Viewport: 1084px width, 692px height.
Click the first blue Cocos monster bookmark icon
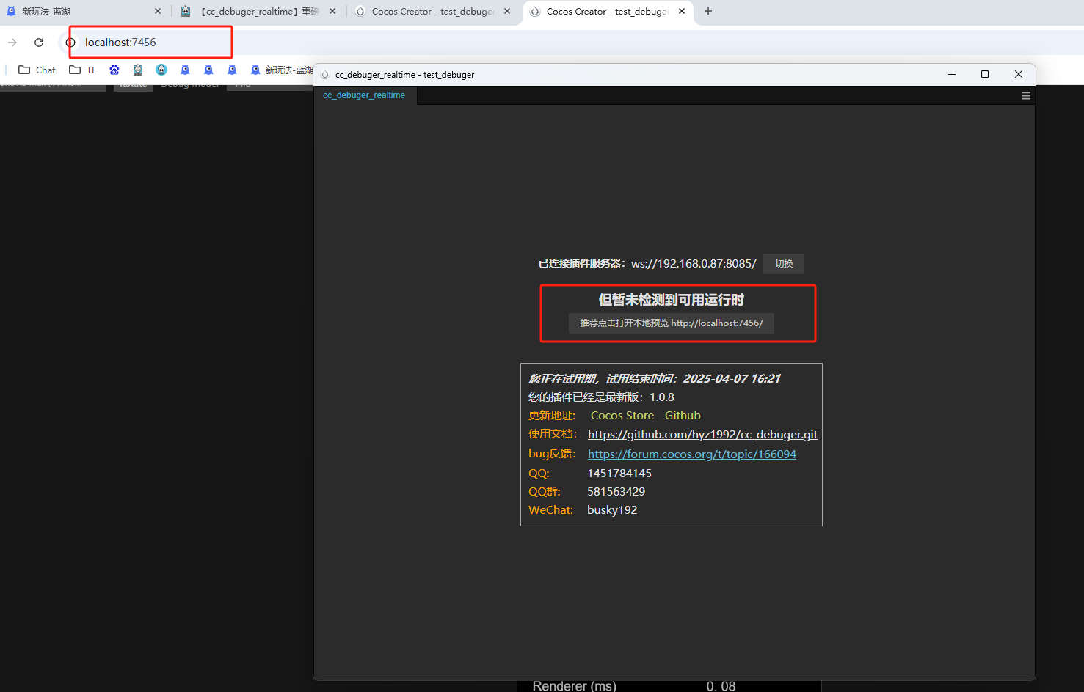185,69
